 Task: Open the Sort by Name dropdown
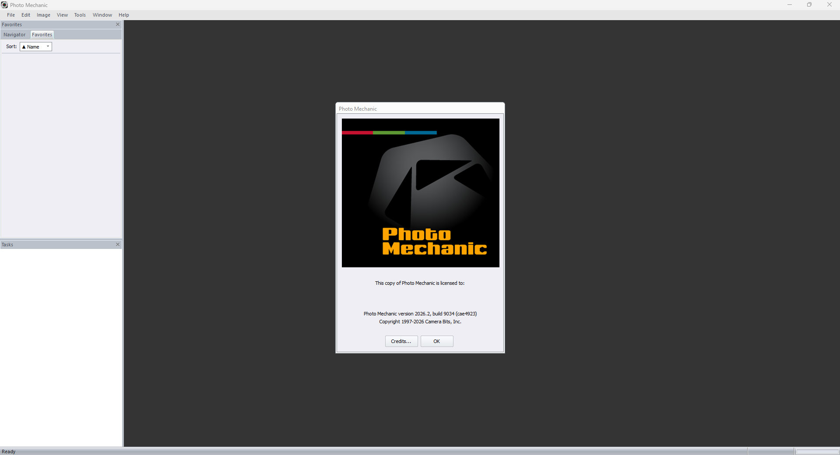click(x=36, y=47)
